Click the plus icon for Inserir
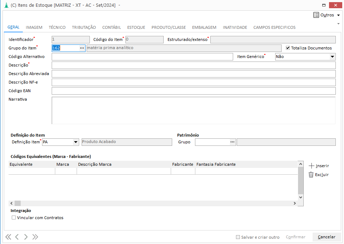 pyautogui.click(x=311, y=166)
